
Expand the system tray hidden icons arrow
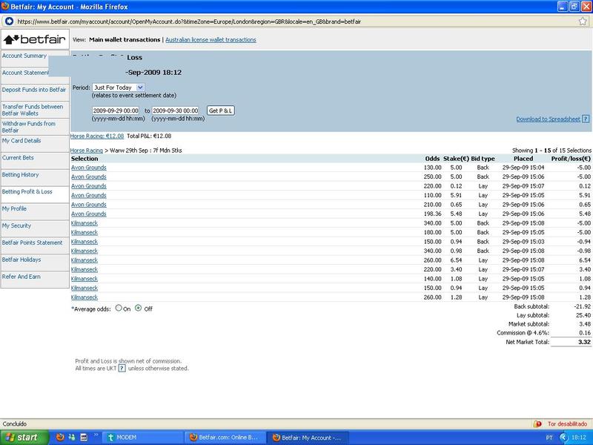pos(563,438)
